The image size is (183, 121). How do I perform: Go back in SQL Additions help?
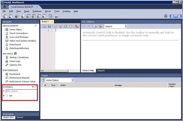pyautogui.click(x=84, y=26)
